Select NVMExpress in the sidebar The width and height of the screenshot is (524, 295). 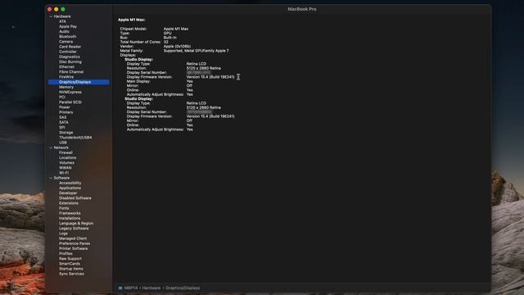70,92
